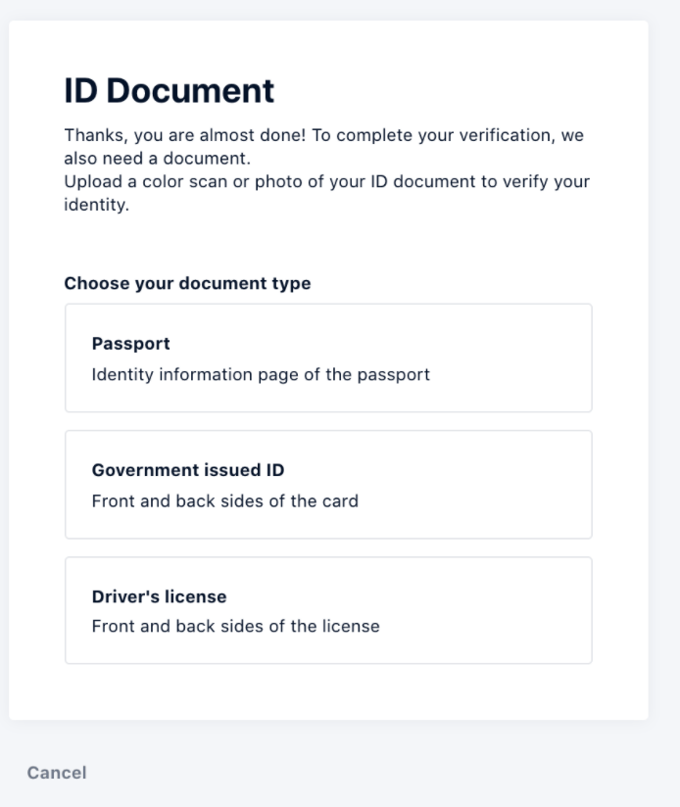680x807 pixels.
Task: Click the gray page background beside Cancel
Action: click(x=361, y=772)
